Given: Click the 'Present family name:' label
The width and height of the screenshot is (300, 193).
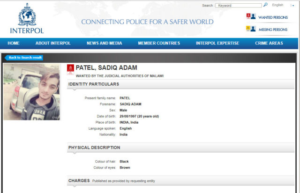Looking at the screenshot, I should (100, 98).
